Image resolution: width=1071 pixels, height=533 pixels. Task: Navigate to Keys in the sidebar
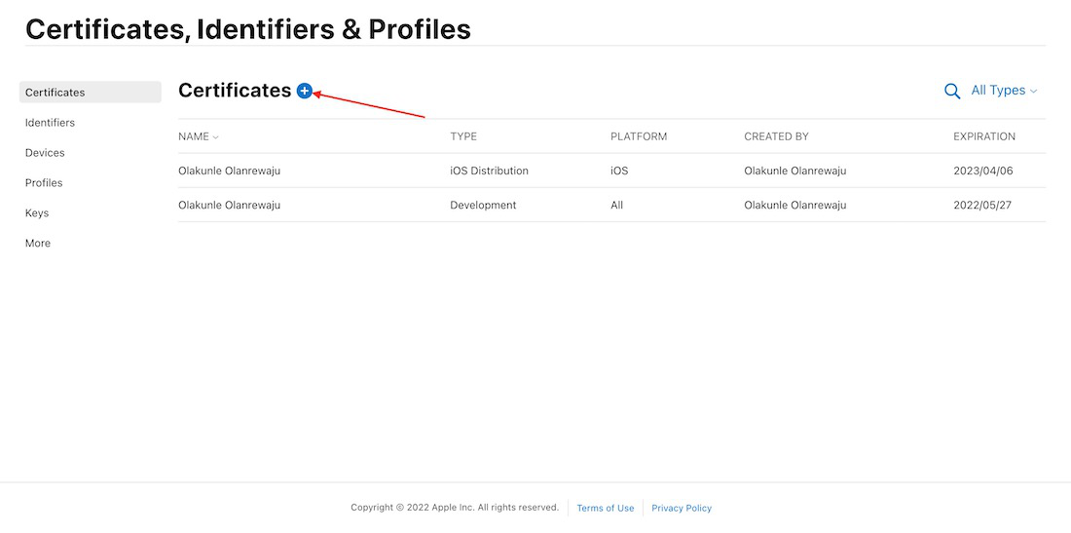click(x=37, y=213)
